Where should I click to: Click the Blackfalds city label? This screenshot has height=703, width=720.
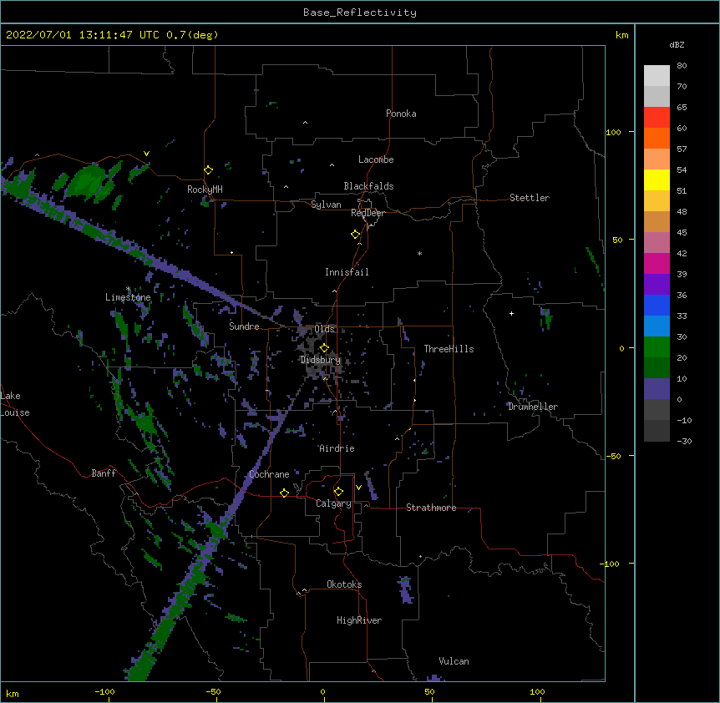[368, 186]
